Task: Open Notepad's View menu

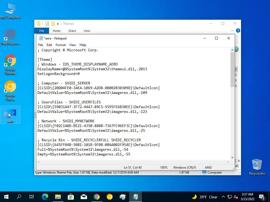Action: [x=73, y=45]
